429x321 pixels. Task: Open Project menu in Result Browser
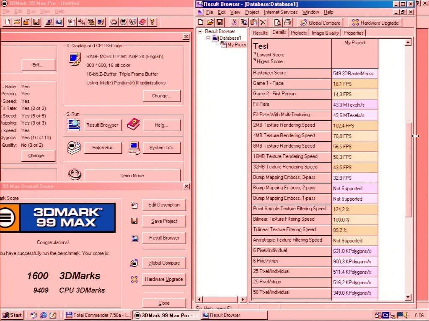pos(252,12)
